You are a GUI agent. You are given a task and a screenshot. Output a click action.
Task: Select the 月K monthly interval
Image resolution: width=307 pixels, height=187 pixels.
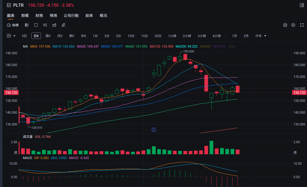coord(60,36)
